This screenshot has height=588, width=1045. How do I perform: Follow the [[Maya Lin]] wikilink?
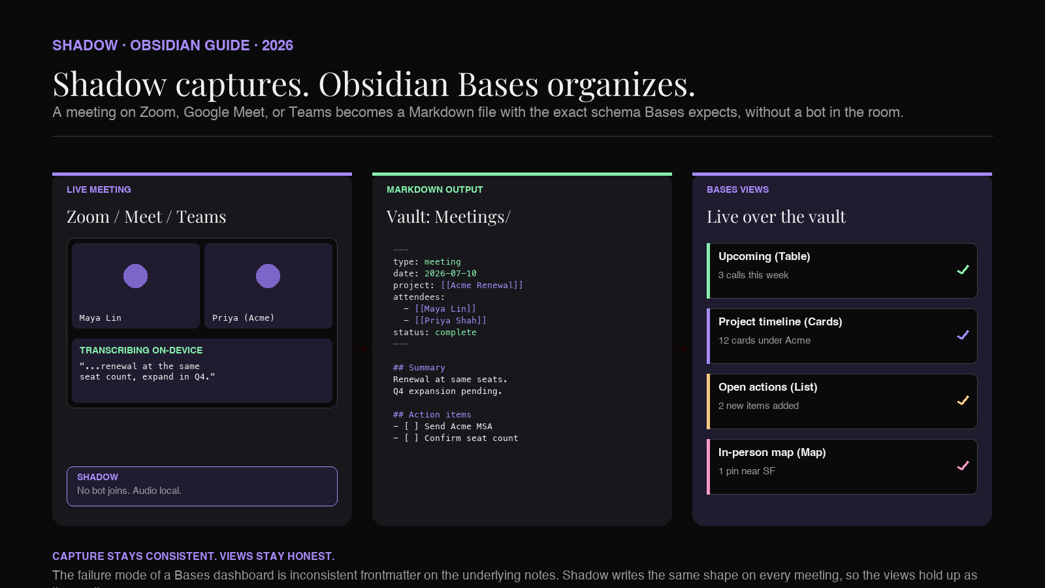tap(445, 308)
